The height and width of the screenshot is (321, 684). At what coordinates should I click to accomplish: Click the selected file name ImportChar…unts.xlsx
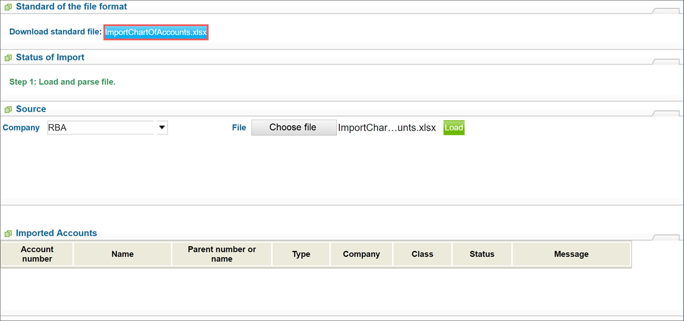[x=387, y=128]
